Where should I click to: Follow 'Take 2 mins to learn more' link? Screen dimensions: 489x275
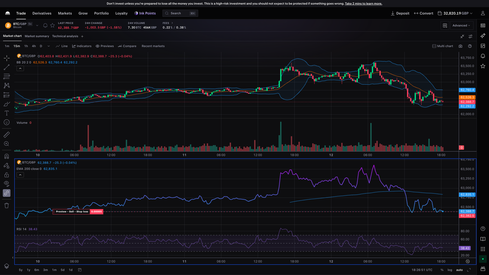click(x=364, y=4)
